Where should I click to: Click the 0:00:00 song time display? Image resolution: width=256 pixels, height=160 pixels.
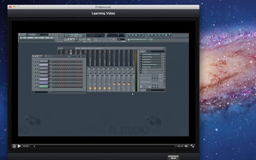click(x=75, y=35)
